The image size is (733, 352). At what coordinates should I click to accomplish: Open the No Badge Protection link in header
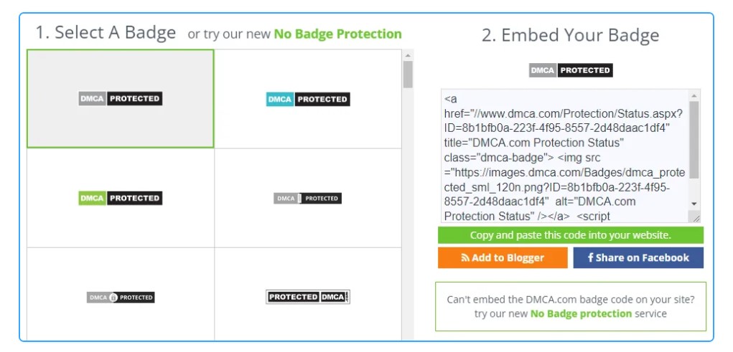coord(337,34)
